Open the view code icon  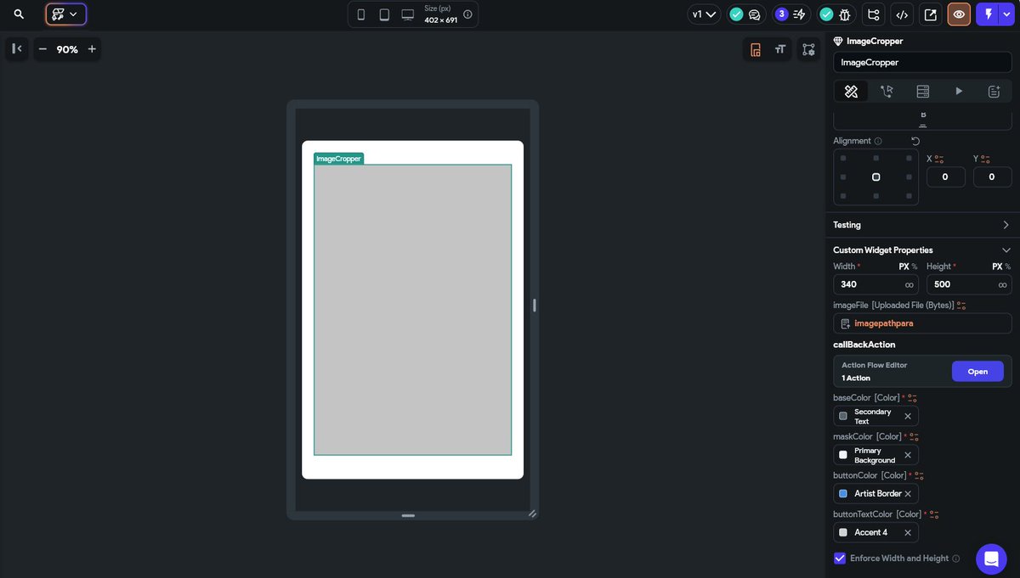(x=902, y=14)
